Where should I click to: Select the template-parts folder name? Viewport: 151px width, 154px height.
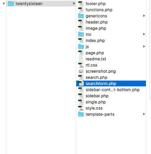[100, 114]
